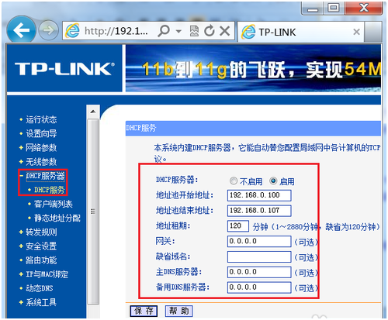
Task: Click the search magnifier in address bar
Action: 164,31
